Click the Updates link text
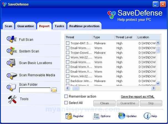168x124 pixels. [x=131, y=116]
